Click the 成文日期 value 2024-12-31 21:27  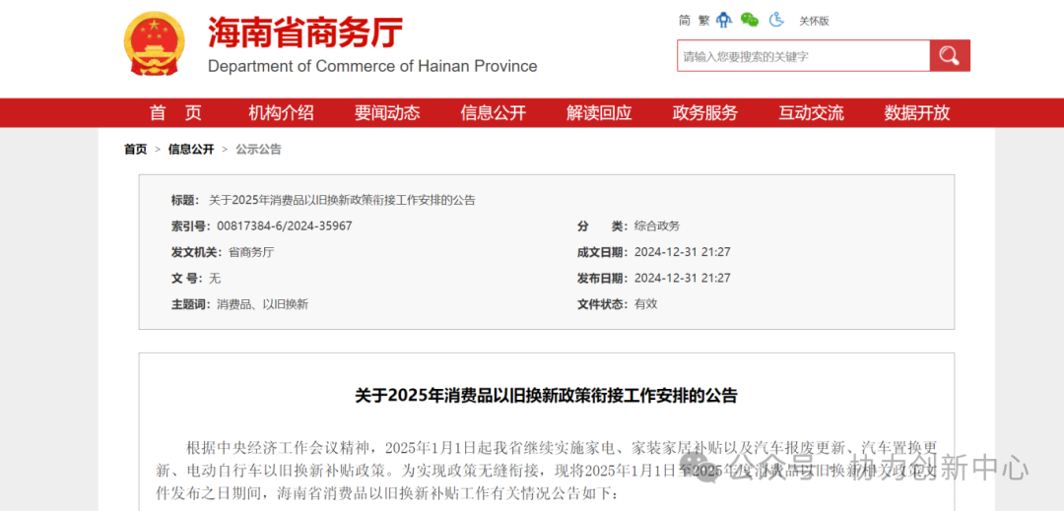point(682,252)
